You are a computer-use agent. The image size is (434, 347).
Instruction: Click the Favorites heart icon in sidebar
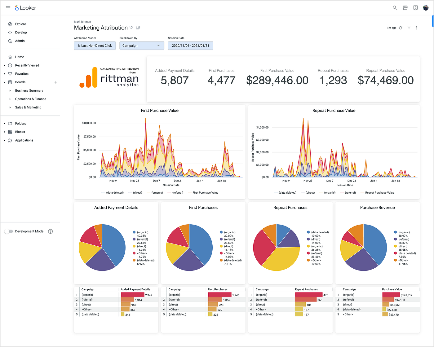pyautogui.click(x=10, y=74)
